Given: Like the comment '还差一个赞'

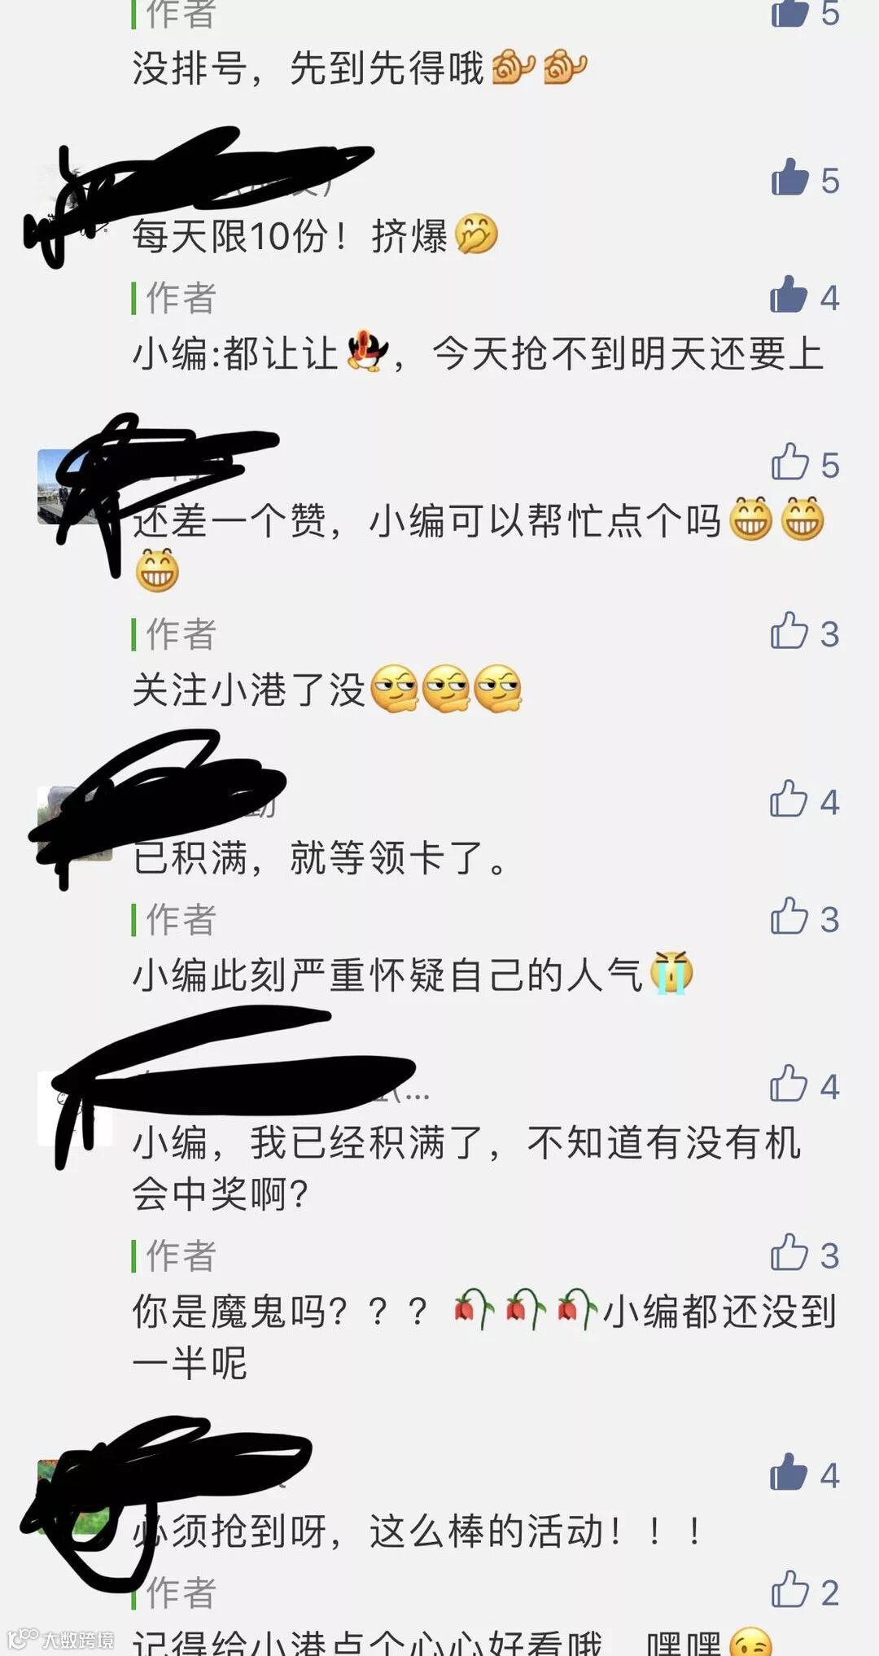Looking at the screenshot, I should pyautogui.click(x=789, y=462).
